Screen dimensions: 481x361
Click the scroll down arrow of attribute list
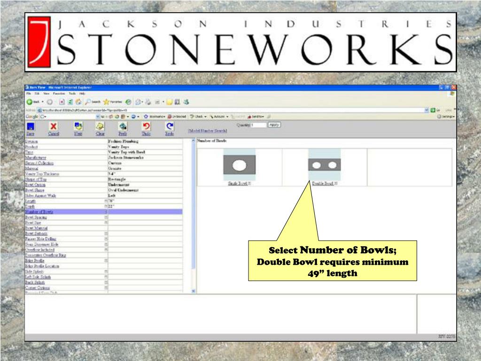[x=193, y=290]
